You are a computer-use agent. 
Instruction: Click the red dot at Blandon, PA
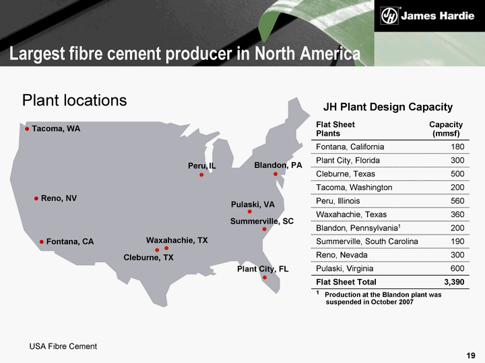(x=276, y=174)
